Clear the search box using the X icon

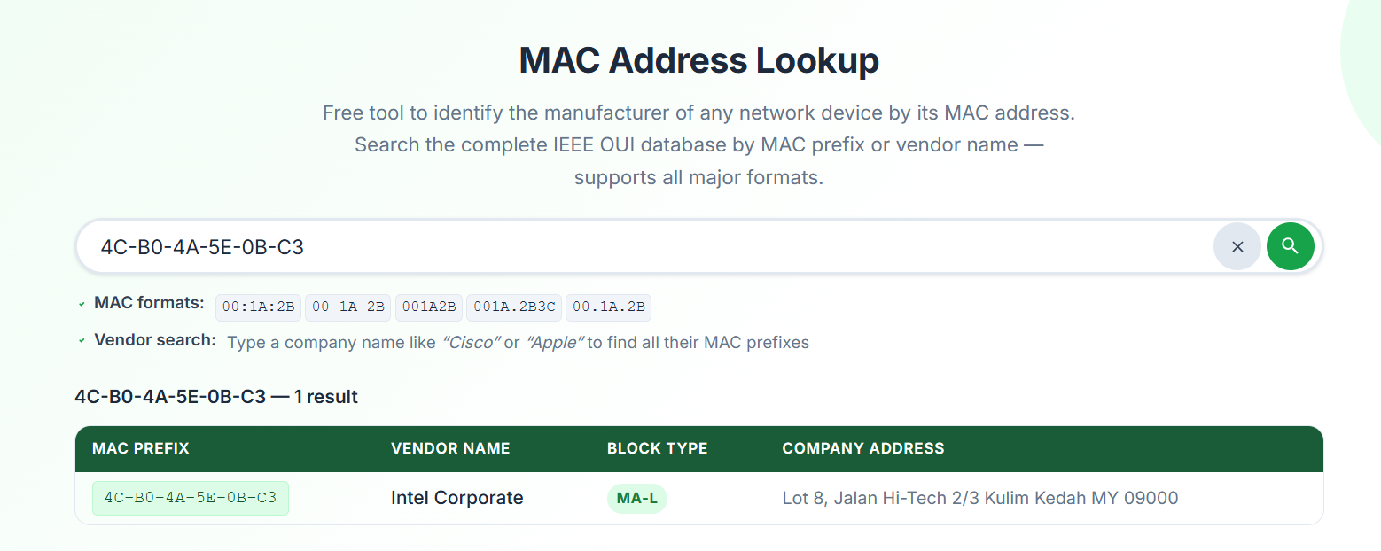[1237, 245]
